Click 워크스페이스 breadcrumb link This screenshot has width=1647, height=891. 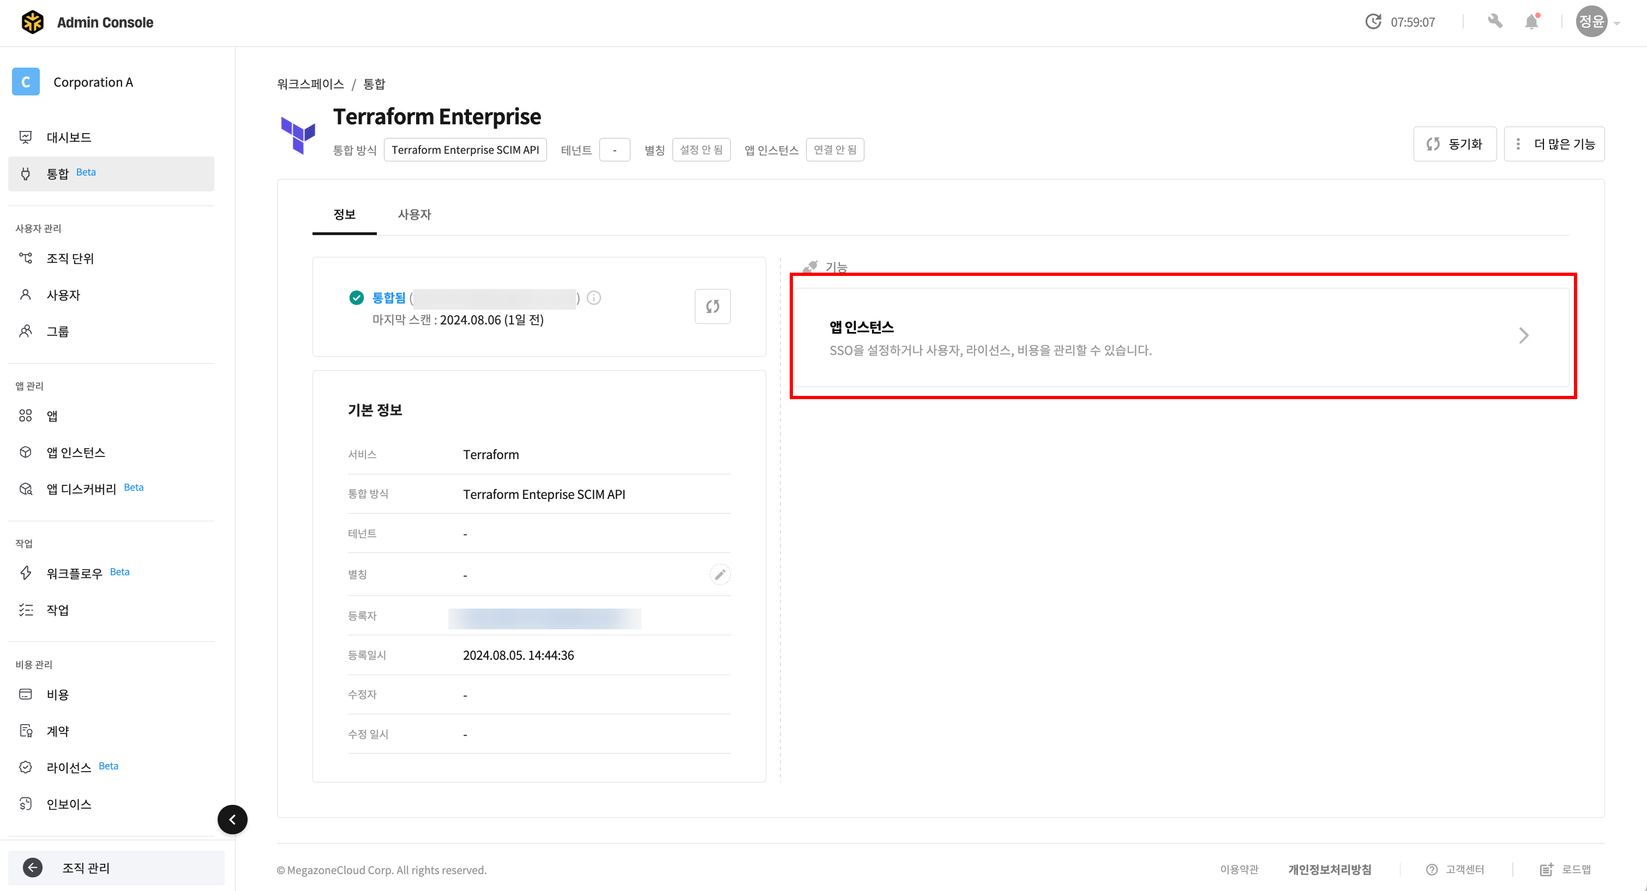click(310, 84)
